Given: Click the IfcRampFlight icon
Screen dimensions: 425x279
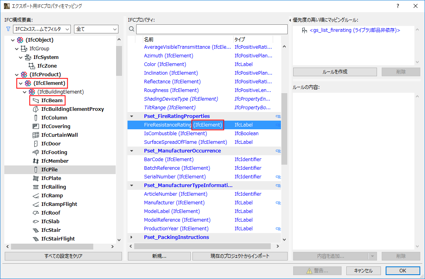Looking at the screenshot, I should 35,204.
